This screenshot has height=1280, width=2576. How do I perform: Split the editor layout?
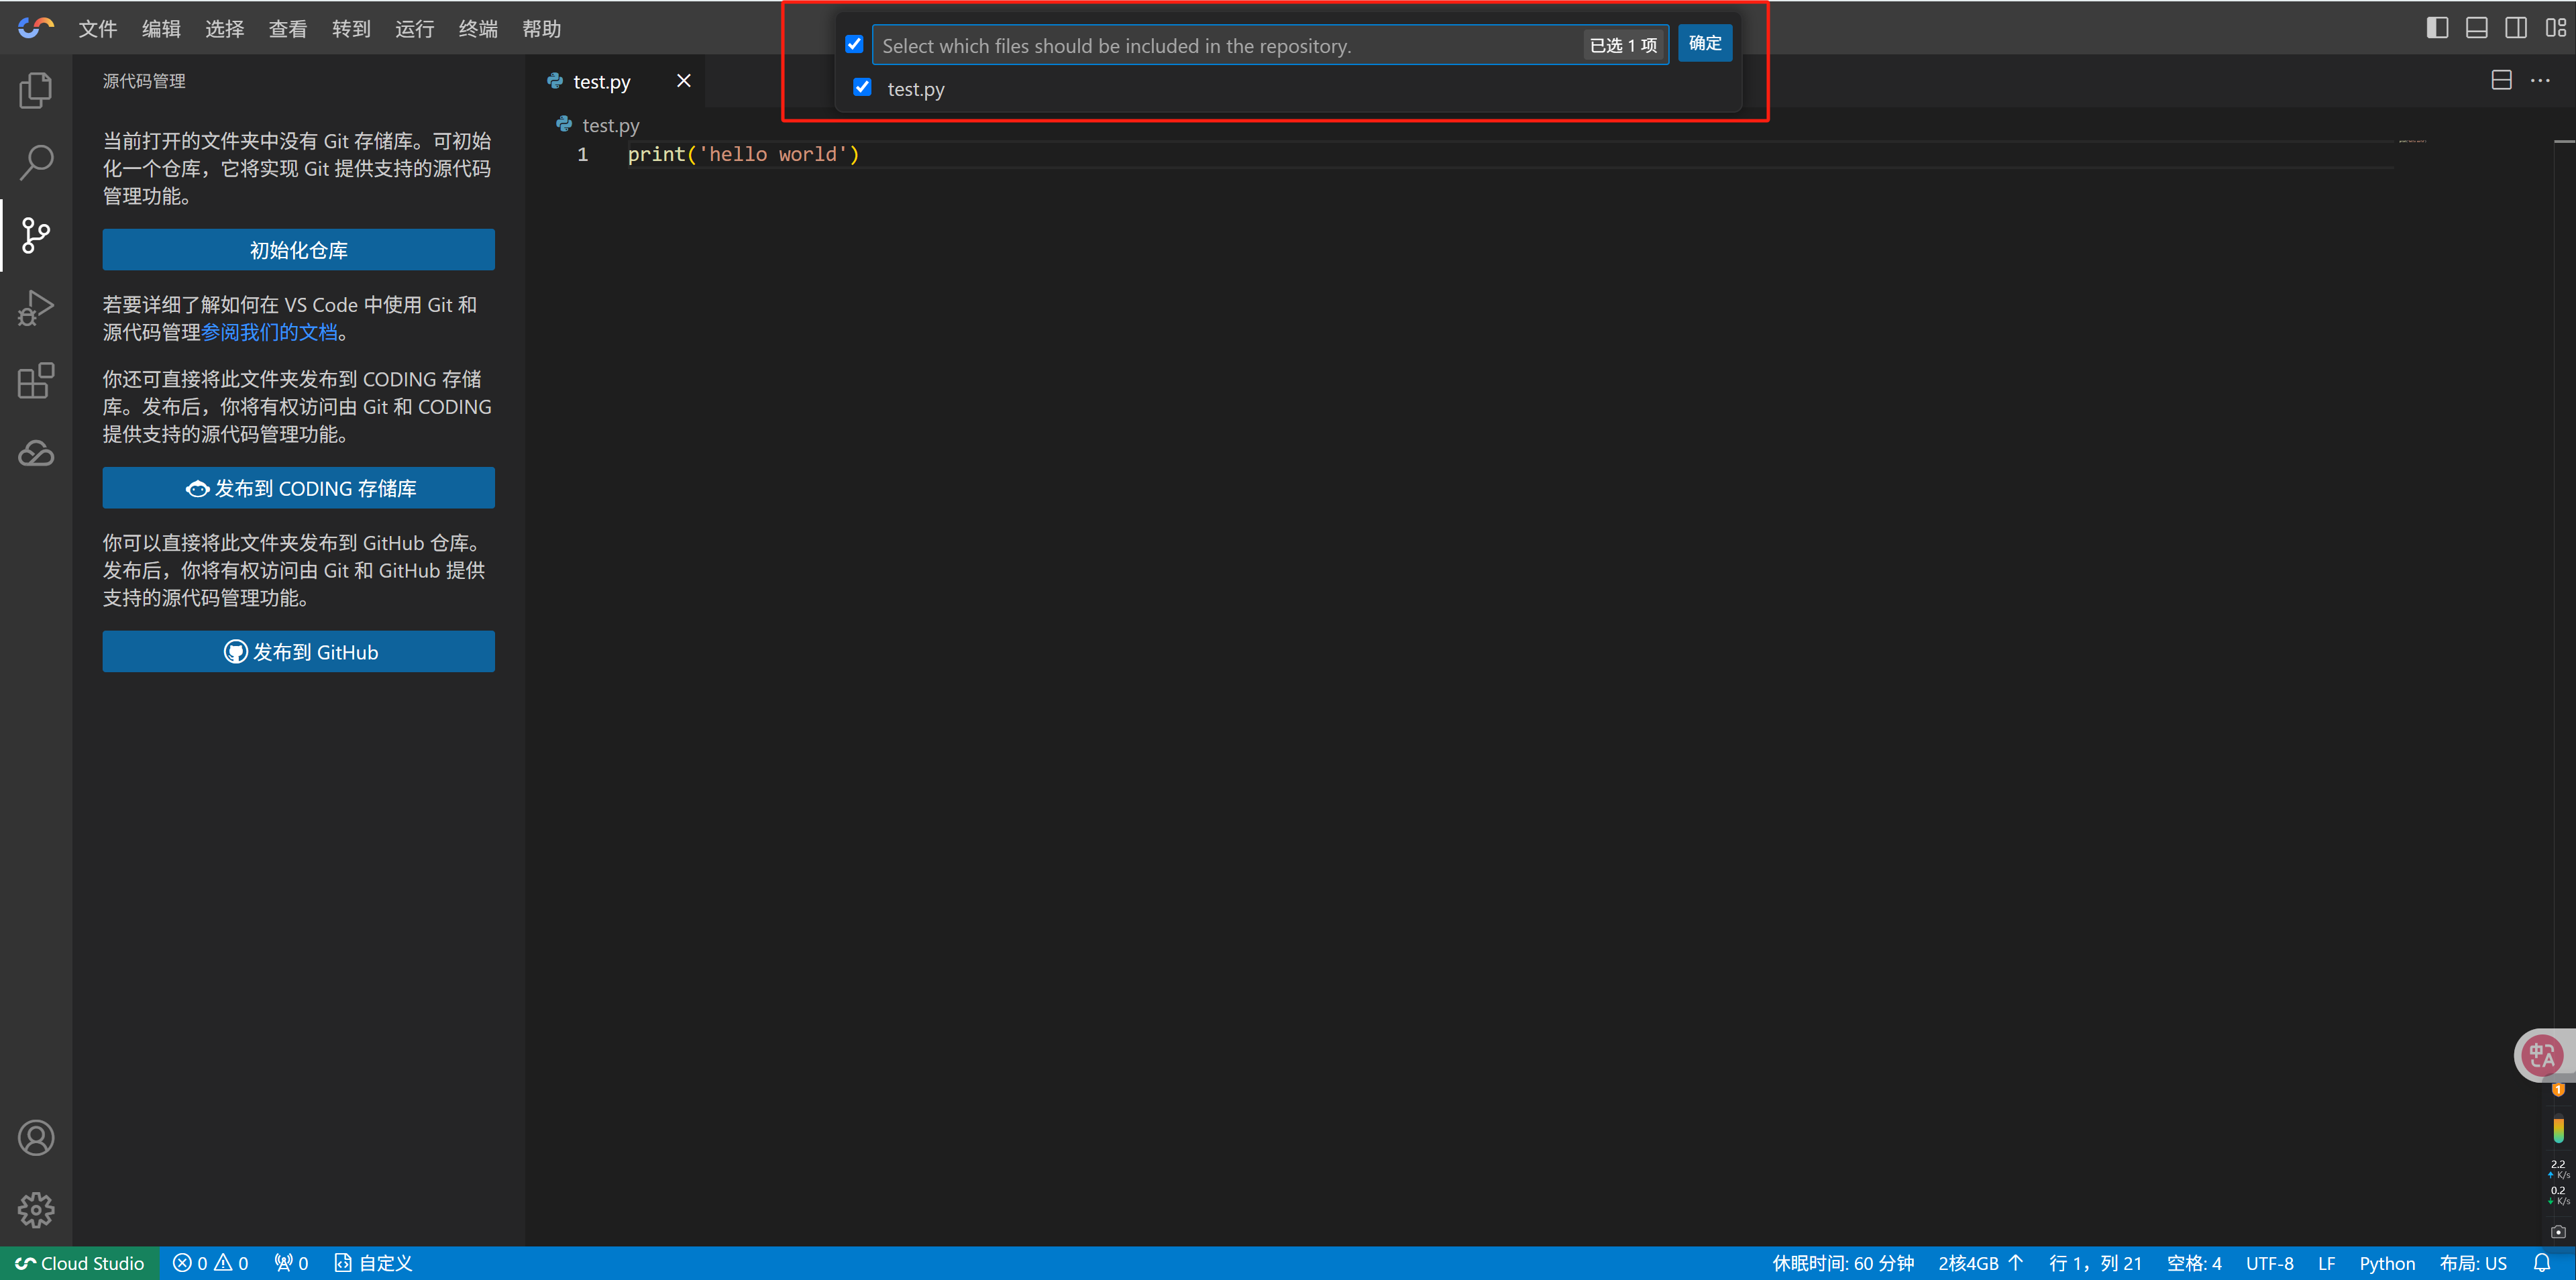(x=2501, y=81)
